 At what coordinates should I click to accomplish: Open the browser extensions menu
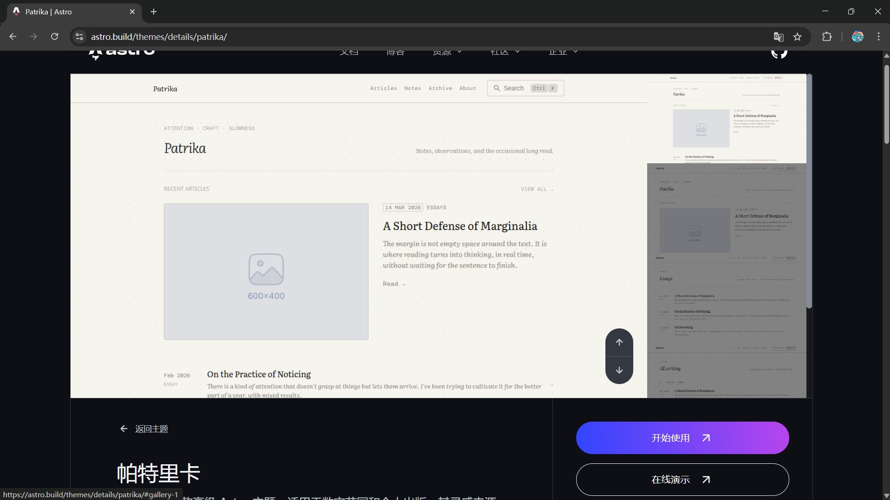click(x=827, y=37)
